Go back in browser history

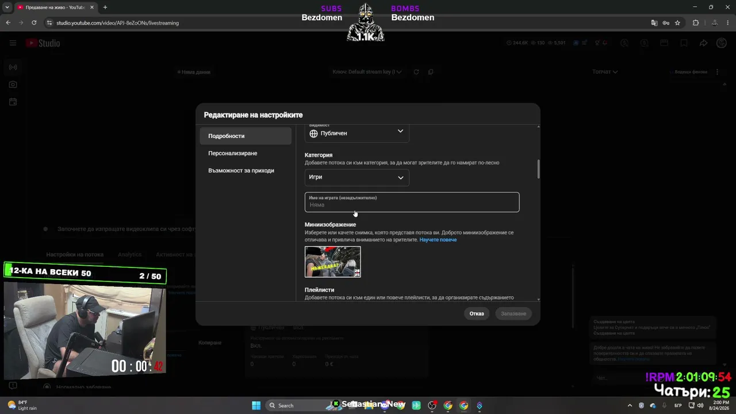point(8,22)
